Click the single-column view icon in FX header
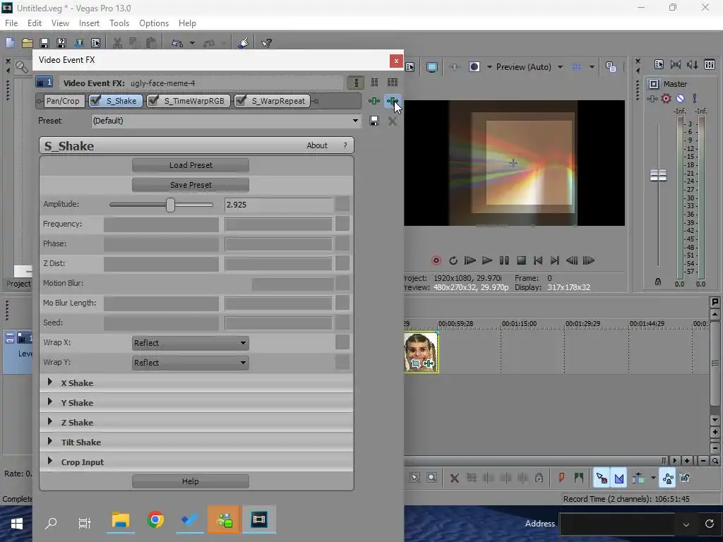This screenshot has width=723, height=542. pyautogui.click(x=356, y=83)
